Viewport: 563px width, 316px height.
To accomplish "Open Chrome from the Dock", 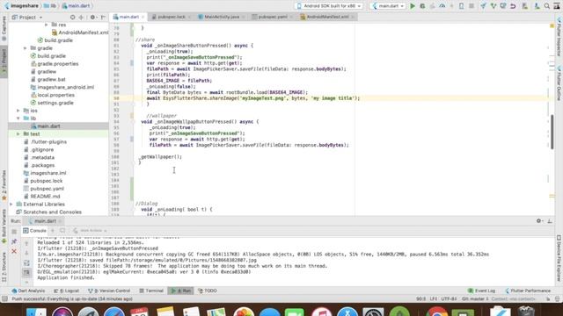I will 437,312.
